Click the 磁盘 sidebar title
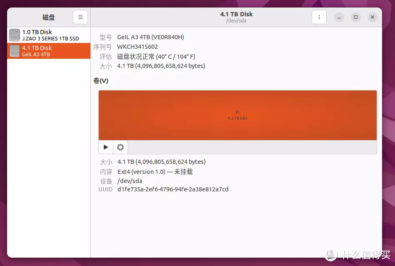The image size is (395, 266). 49,17
